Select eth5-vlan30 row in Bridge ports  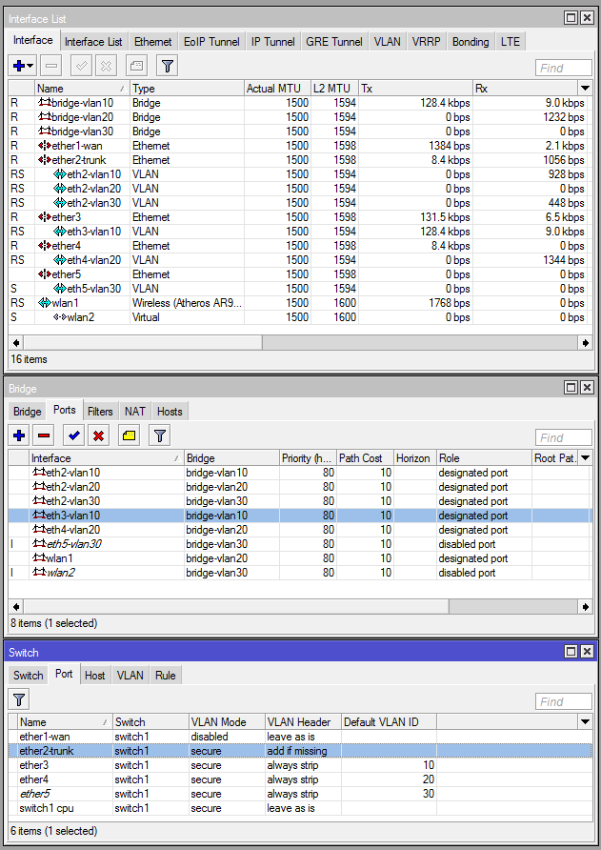pyautogui.click(x=300, y=544)
